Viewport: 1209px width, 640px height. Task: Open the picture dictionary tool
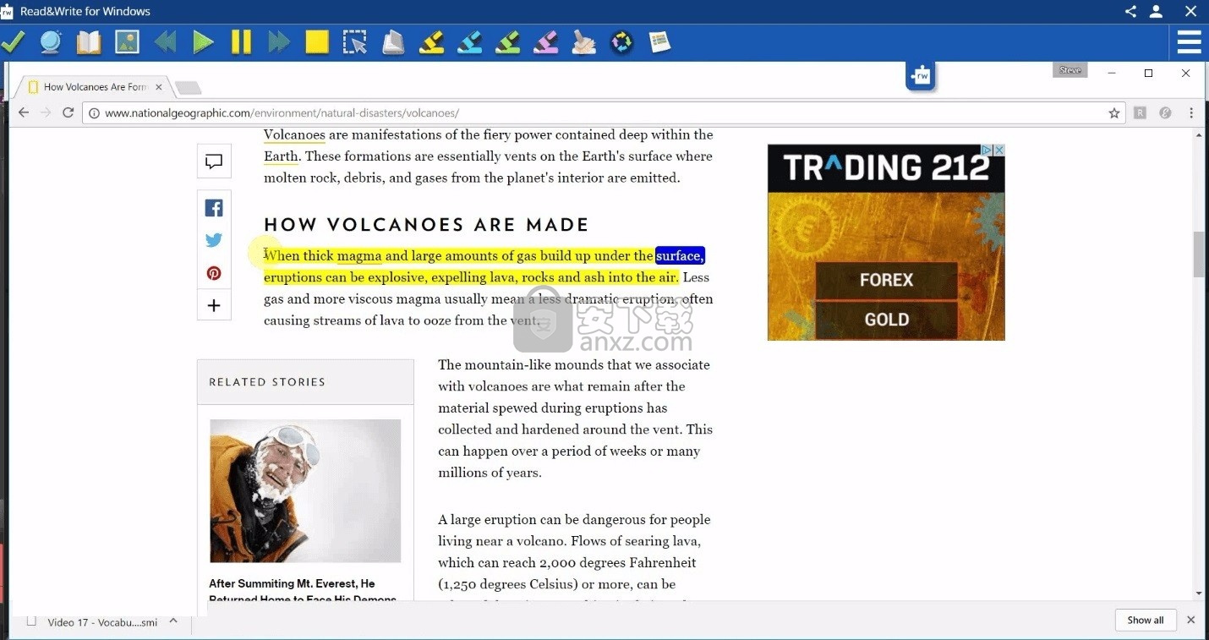point(127,41)
